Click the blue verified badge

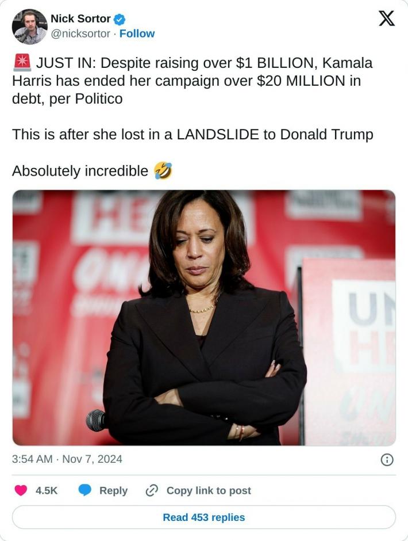[120, 19]
